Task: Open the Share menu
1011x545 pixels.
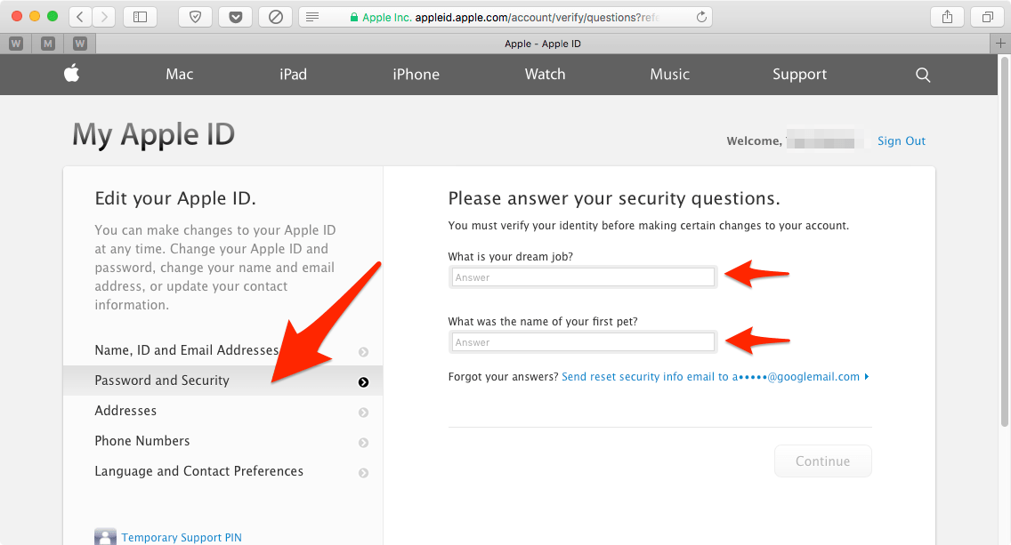Action: point(947,18)
